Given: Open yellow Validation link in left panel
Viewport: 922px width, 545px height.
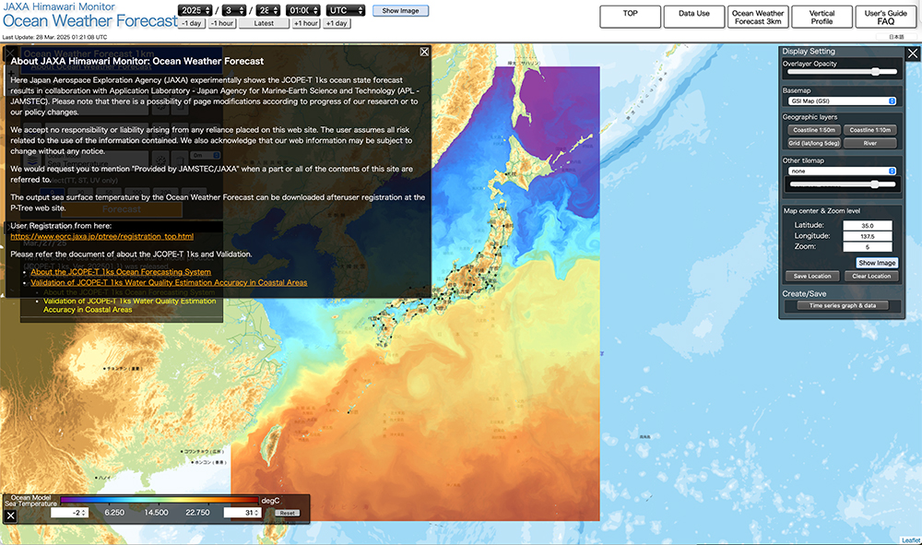Looking at the screenshot, I should tap(129, 305).
